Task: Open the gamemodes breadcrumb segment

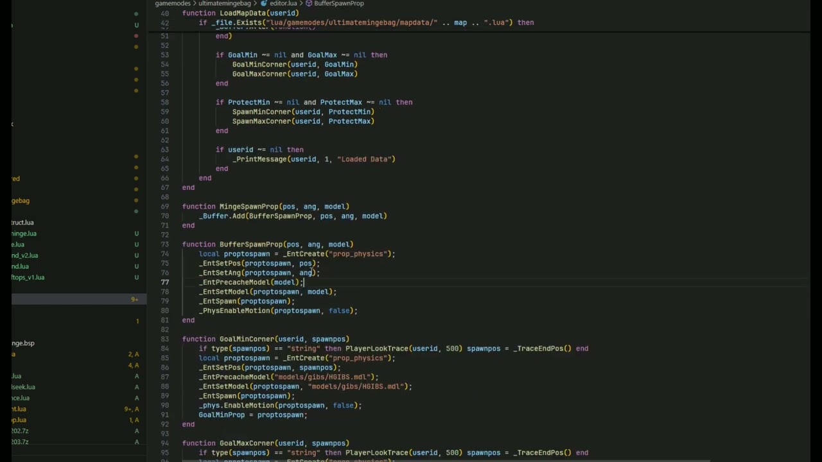Action: coord(173,3)
